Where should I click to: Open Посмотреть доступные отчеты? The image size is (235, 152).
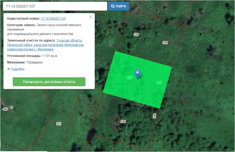(x=49, y=82)
